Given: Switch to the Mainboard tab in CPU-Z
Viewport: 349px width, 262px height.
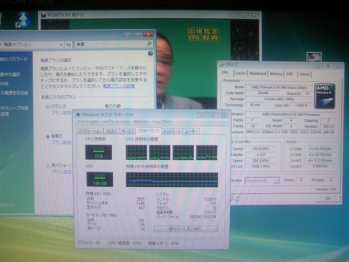Looking at the screenshot, I should (x=258, y=74).
